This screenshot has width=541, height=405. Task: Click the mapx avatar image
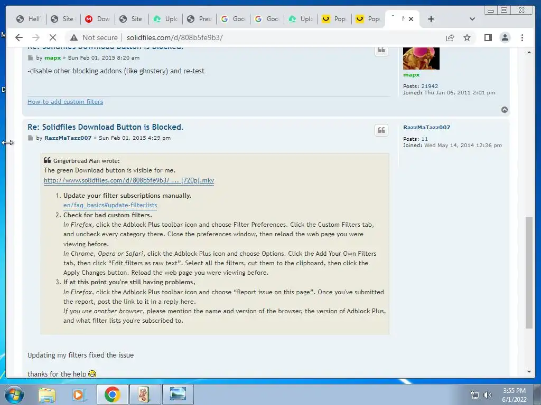(x=421, y=58)
